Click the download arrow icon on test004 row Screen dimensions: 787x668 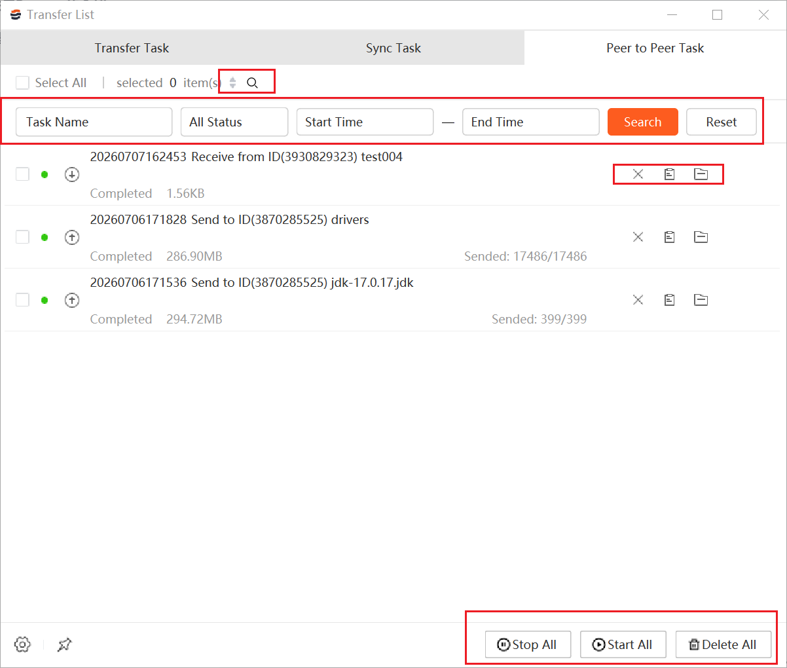[72, 174]
